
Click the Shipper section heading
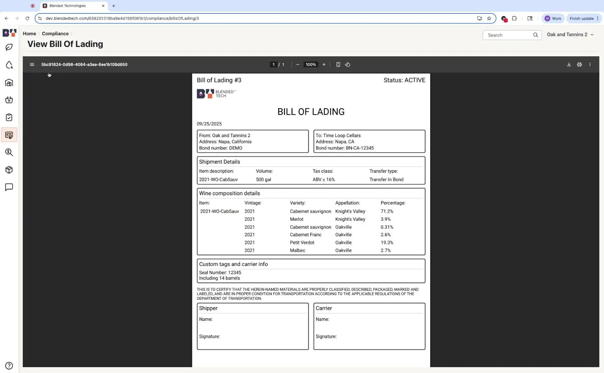(x=208, y=308)
